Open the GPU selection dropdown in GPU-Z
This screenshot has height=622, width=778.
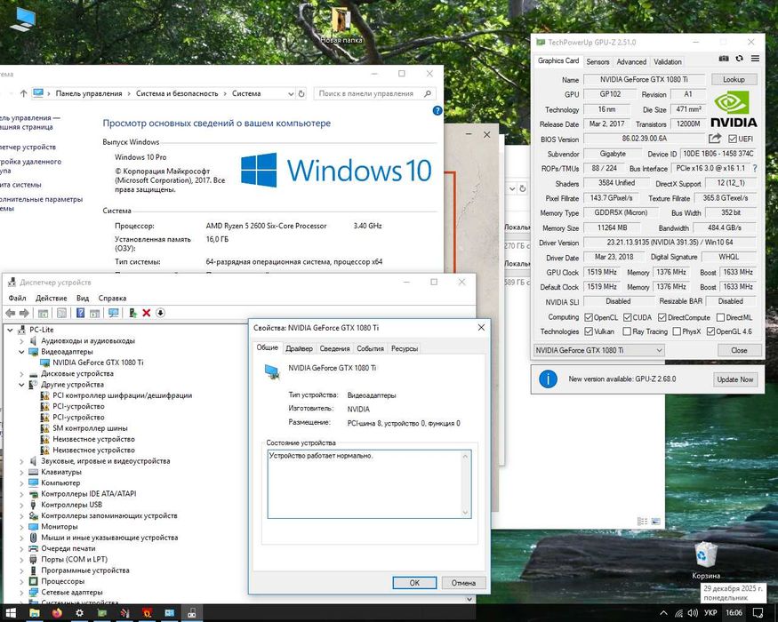pos(599,350)
